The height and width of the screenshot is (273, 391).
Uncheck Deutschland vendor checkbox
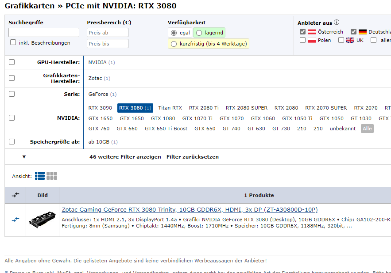(353, 32)
